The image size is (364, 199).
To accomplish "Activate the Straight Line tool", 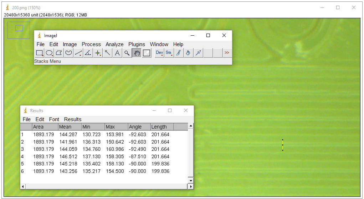I will click(78, 53).
